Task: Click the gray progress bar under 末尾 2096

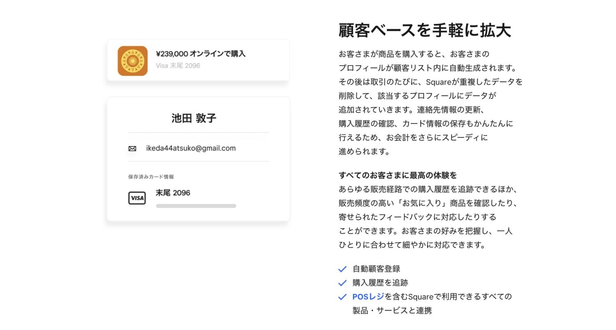Action: click(196, 206)
